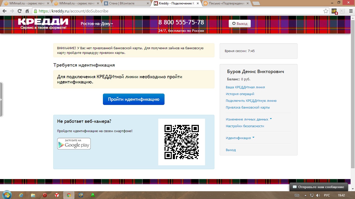Click the scrollbar down arrow

(353, 189)
